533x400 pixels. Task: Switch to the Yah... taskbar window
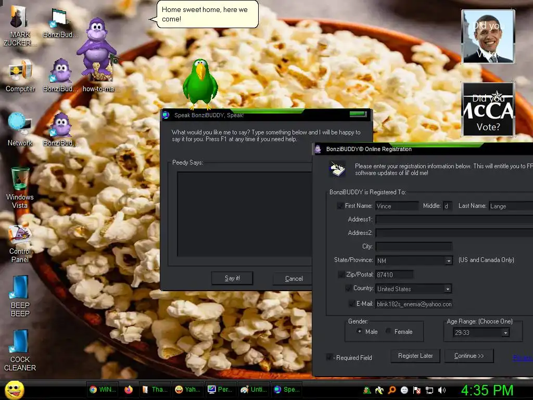tap(187, 390)
